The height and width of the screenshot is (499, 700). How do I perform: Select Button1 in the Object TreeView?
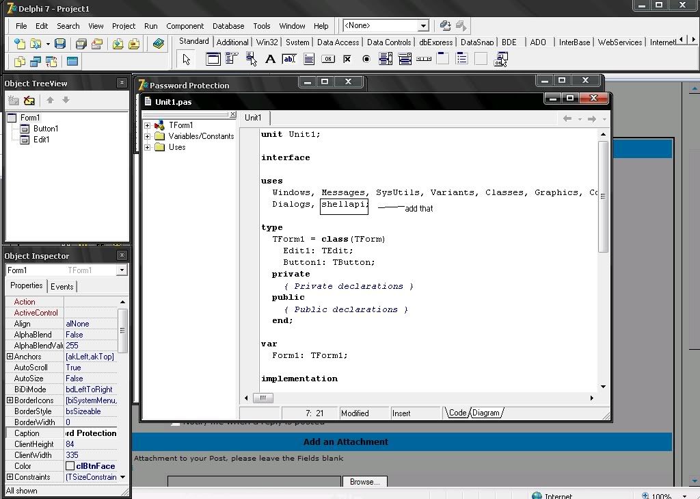click(46, 129)
